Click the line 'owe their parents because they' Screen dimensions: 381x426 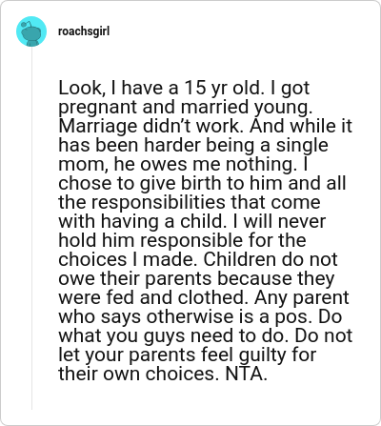pos(196,278)
